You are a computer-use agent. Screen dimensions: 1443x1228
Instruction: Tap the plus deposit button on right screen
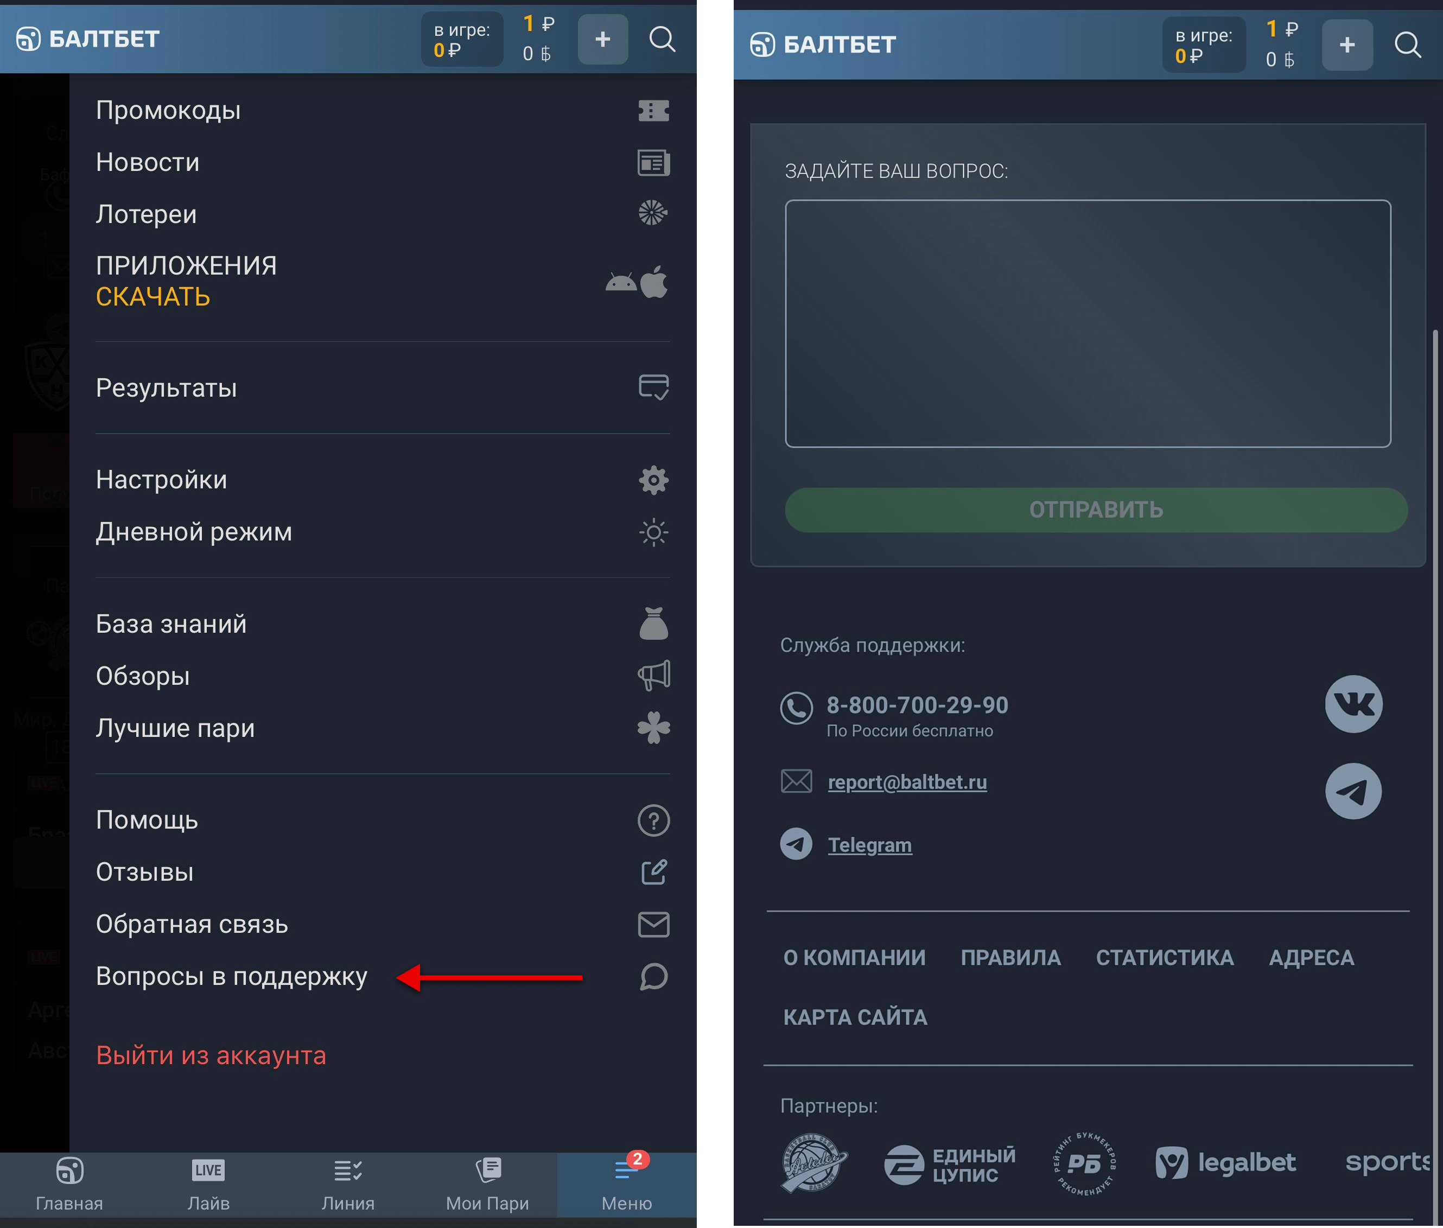point(1346,44)
